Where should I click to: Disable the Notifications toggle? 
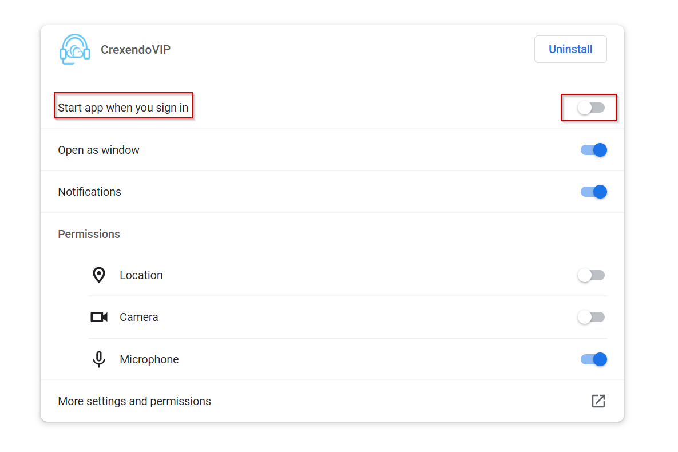[x=594, y=192]
